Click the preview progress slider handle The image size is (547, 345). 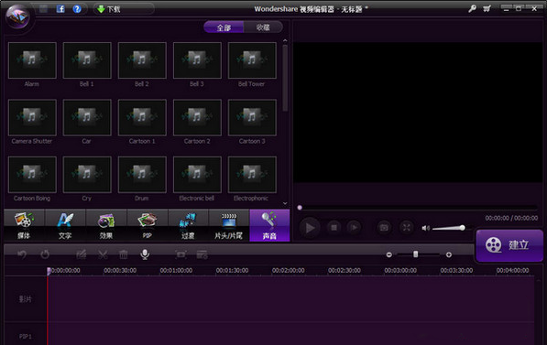coord(300,208)
